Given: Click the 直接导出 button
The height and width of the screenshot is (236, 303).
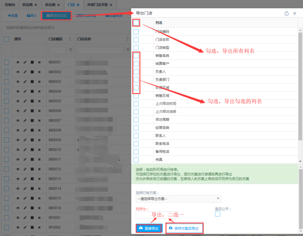Looking at the screenshot, I should tap(149, 229).
